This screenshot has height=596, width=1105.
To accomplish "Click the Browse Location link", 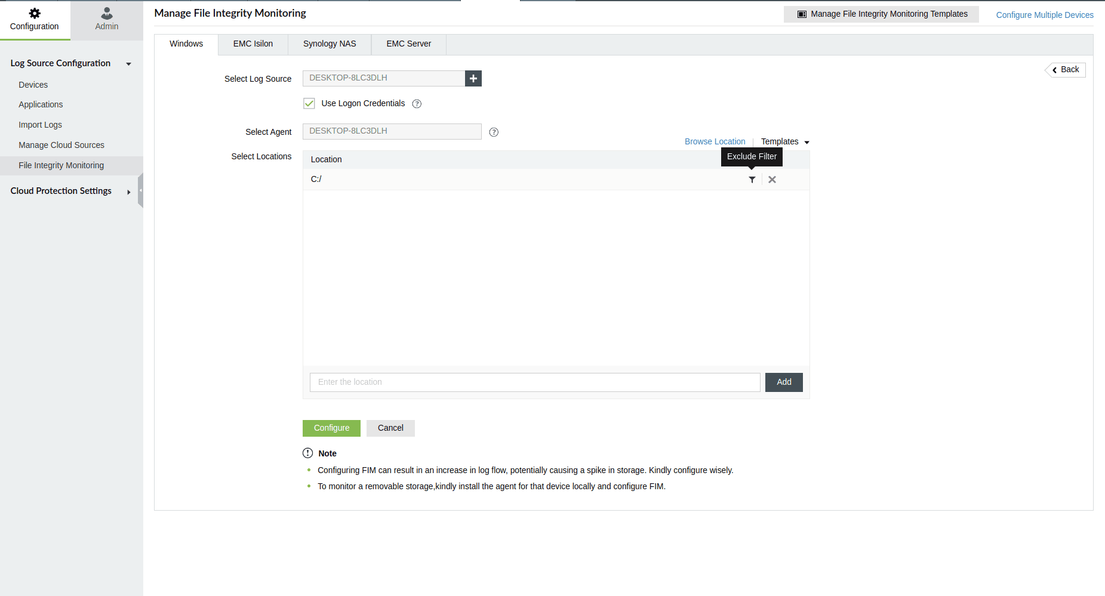I will (715, 141).
